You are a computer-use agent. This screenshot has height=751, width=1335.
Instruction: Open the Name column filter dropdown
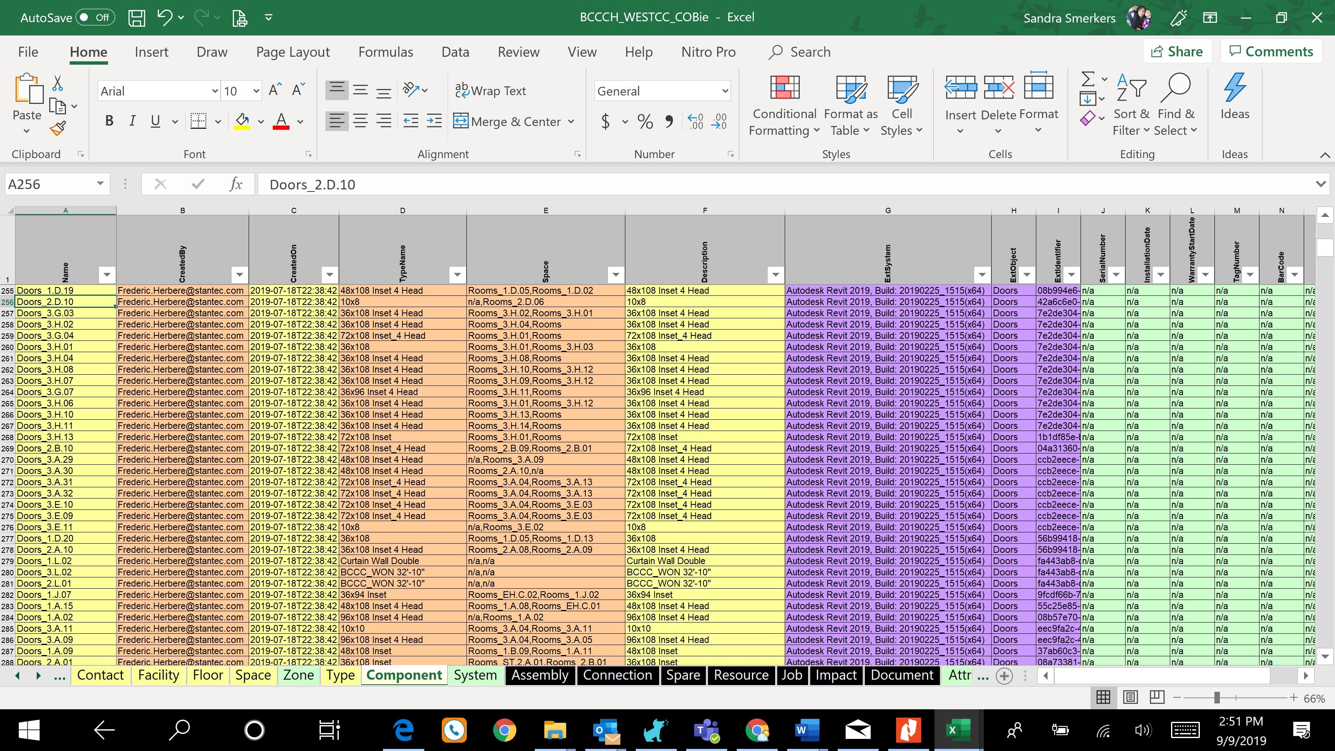pyautogui.click(x=107, y=275)
